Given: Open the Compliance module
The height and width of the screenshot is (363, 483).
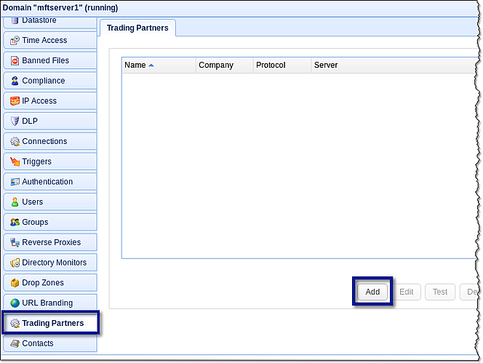Looking at the screenshot, I should [x=50, y=81].
